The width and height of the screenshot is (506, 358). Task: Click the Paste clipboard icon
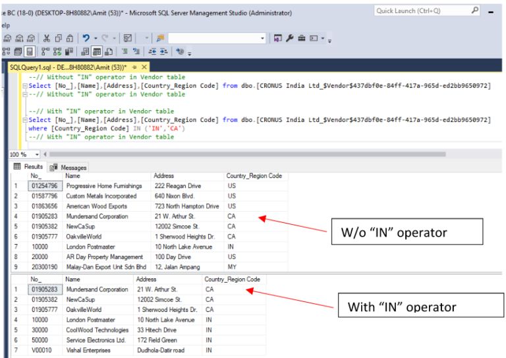click(70, 38)
